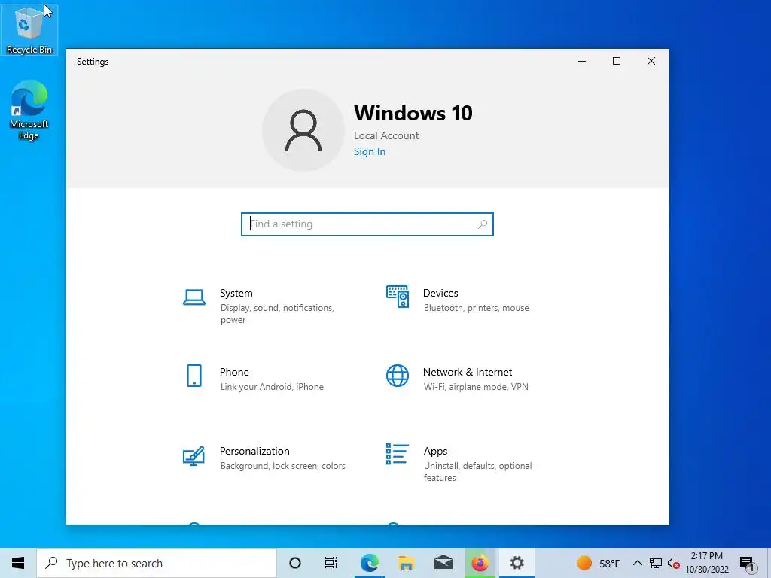Open the Mail app from the taskbar
Image resolution: width=771 pixels, height=578 pixels.
(443, 563)
